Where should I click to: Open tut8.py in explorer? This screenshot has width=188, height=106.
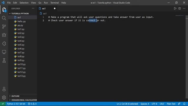[x=23, y=56]
